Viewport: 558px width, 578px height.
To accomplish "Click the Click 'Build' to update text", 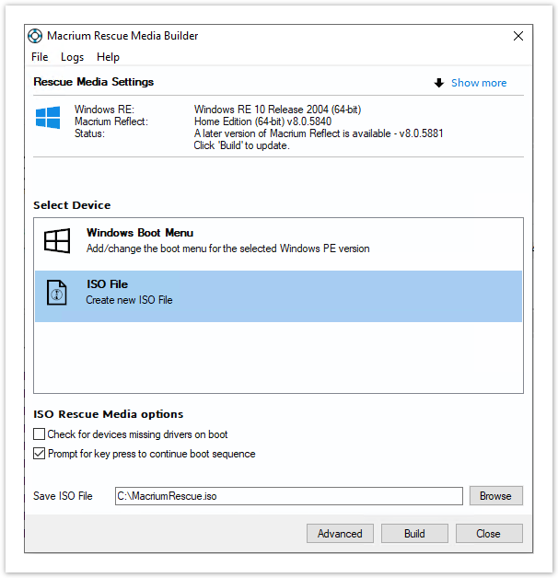I will 242,145.
